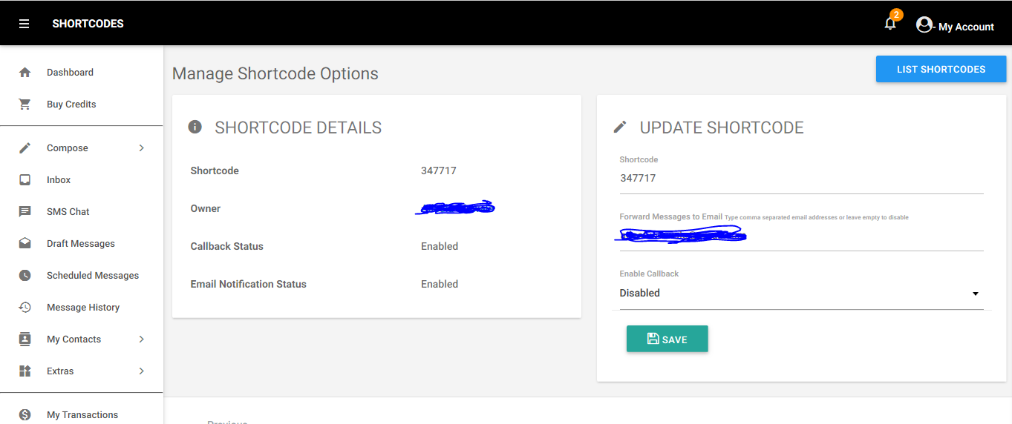This screenshot has width=1012, height=424.
Task: Open the hamburger menu icon
Action: point(25,24)
